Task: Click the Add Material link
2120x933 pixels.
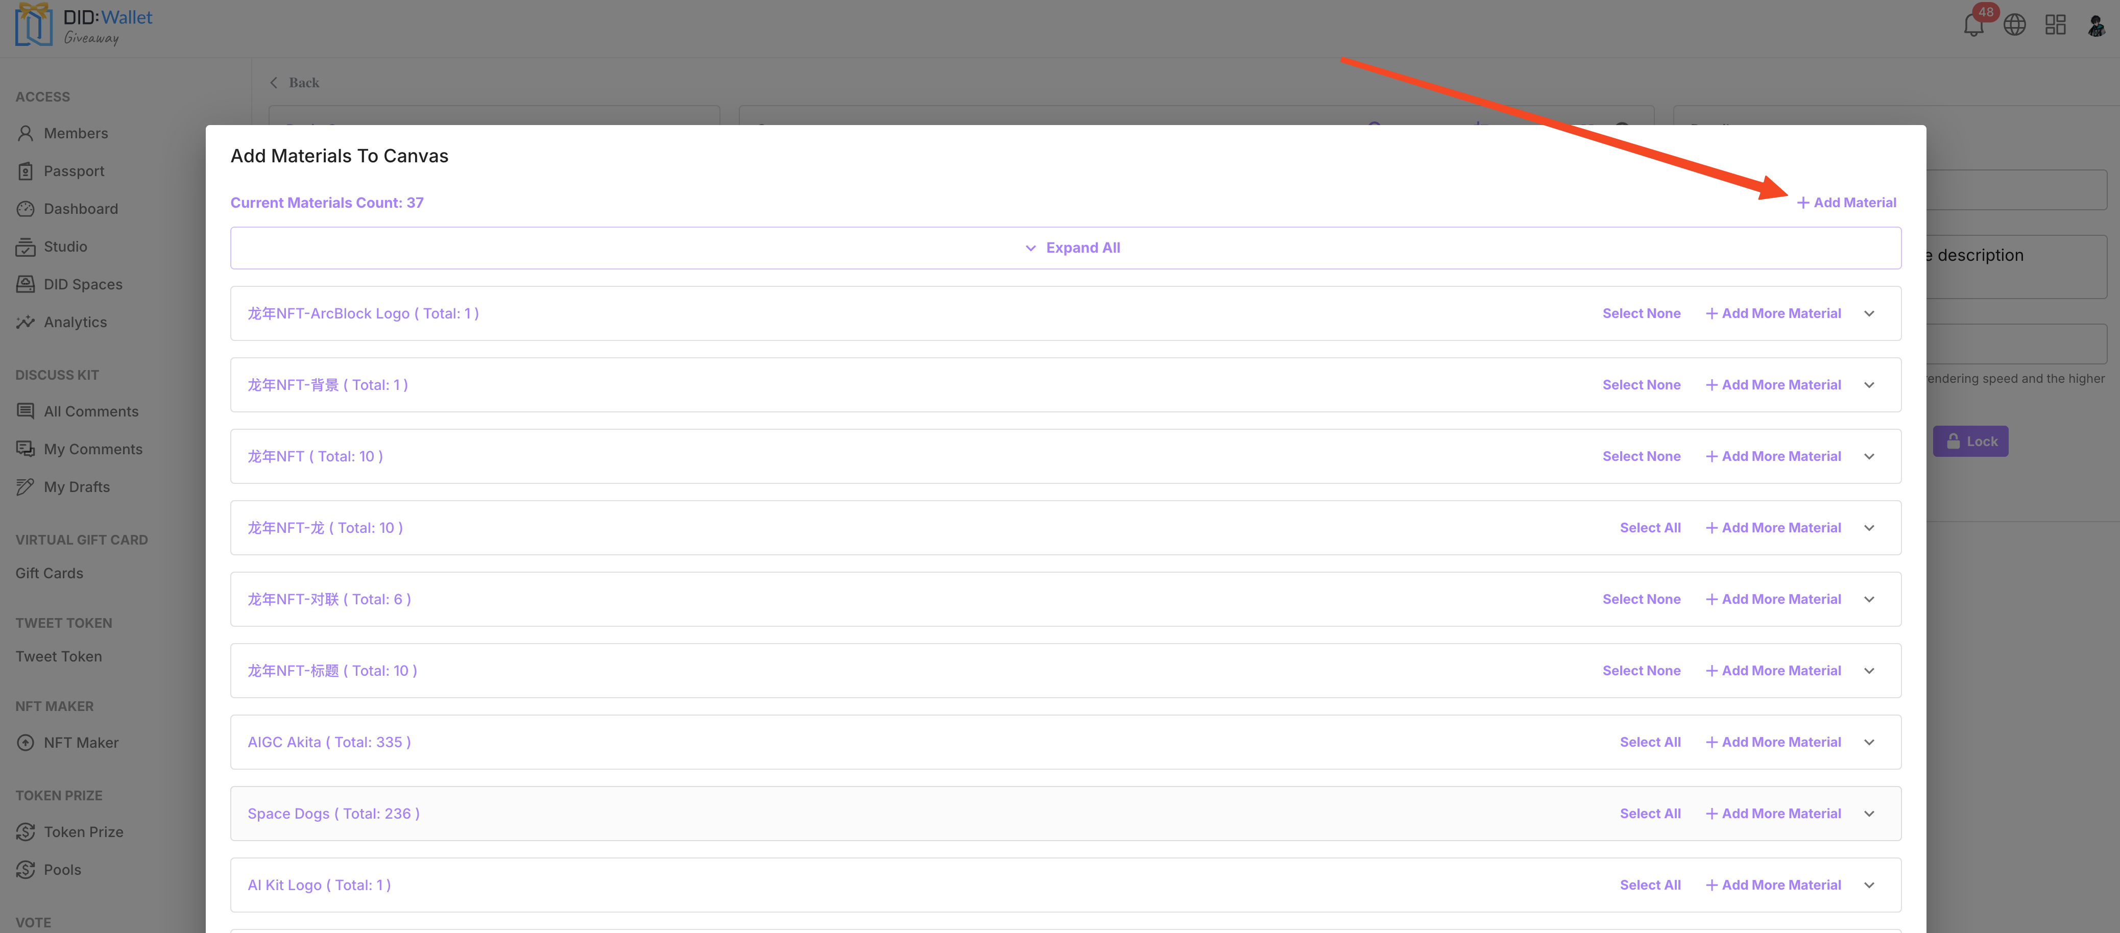Action: pos(1846,203)
